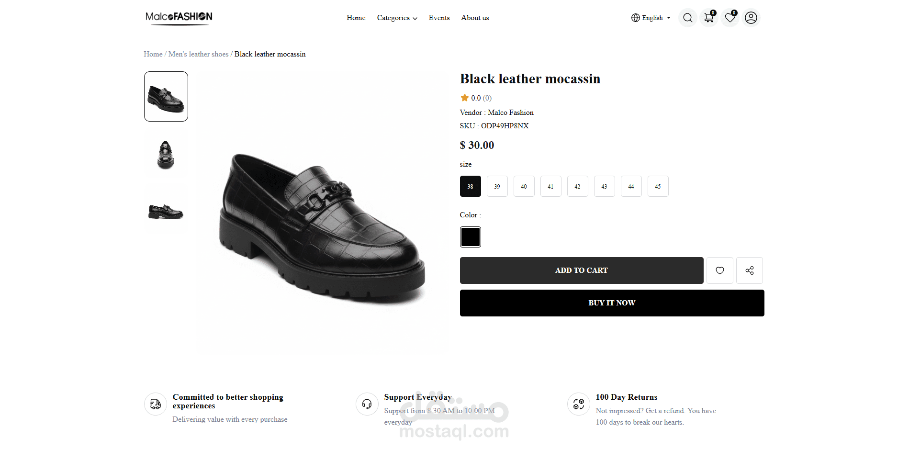Choose size 45

(658, 186)
